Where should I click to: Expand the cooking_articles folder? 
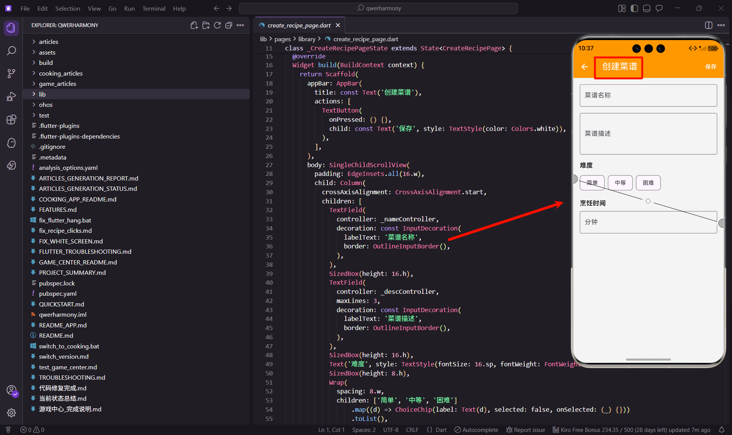[x=61, y=73]
